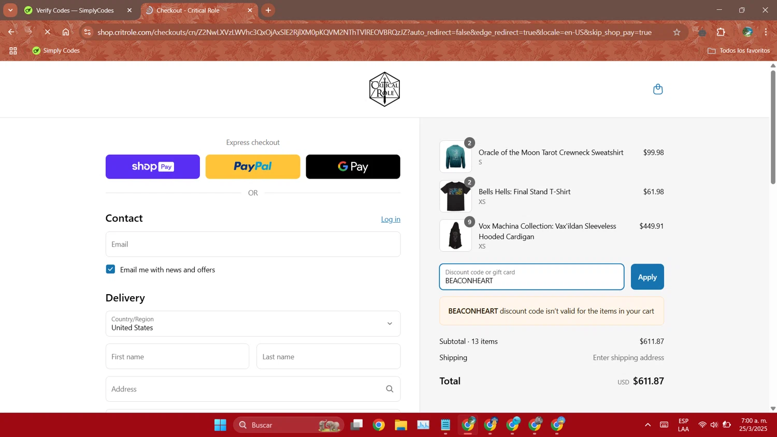Open new browser tab
The height and width of the screenshot is (437, 777).
tap(268, 10)
